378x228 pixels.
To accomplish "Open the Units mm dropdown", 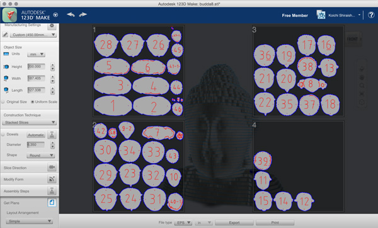I will [x=36, y=54].
